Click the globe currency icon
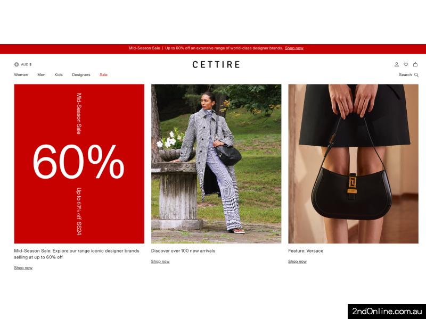Screen dimensions: 426x319 (x=17, y=64)
